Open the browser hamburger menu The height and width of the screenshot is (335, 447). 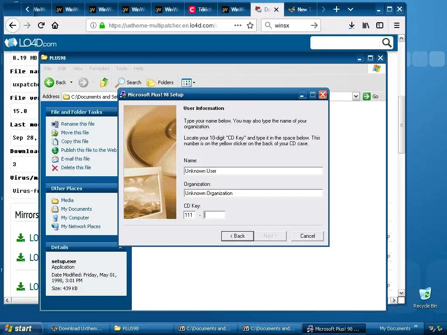(396, 25)
